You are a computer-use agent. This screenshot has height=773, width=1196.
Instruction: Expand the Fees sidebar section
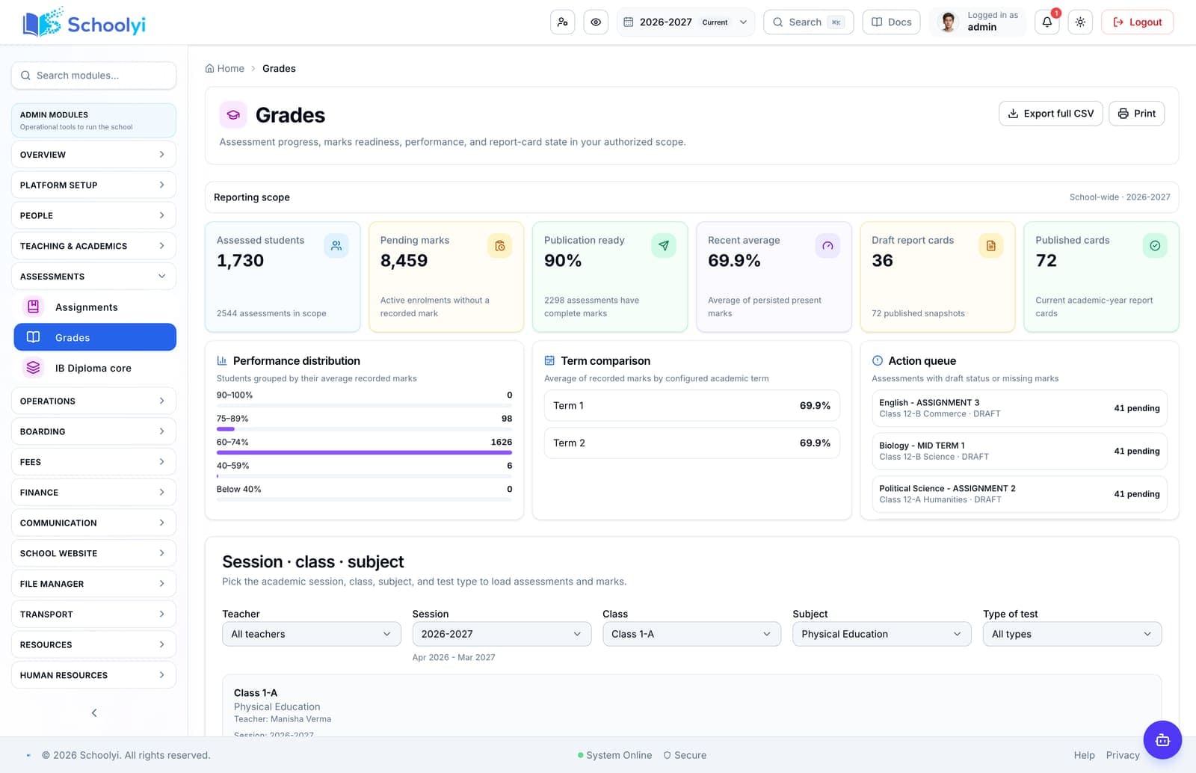93,462
